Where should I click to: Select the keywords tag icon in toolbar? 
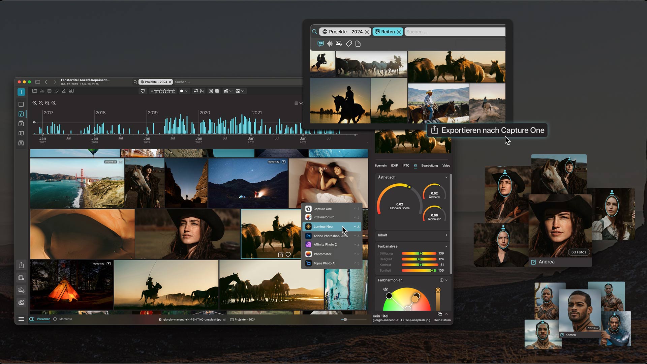[57, 91]
